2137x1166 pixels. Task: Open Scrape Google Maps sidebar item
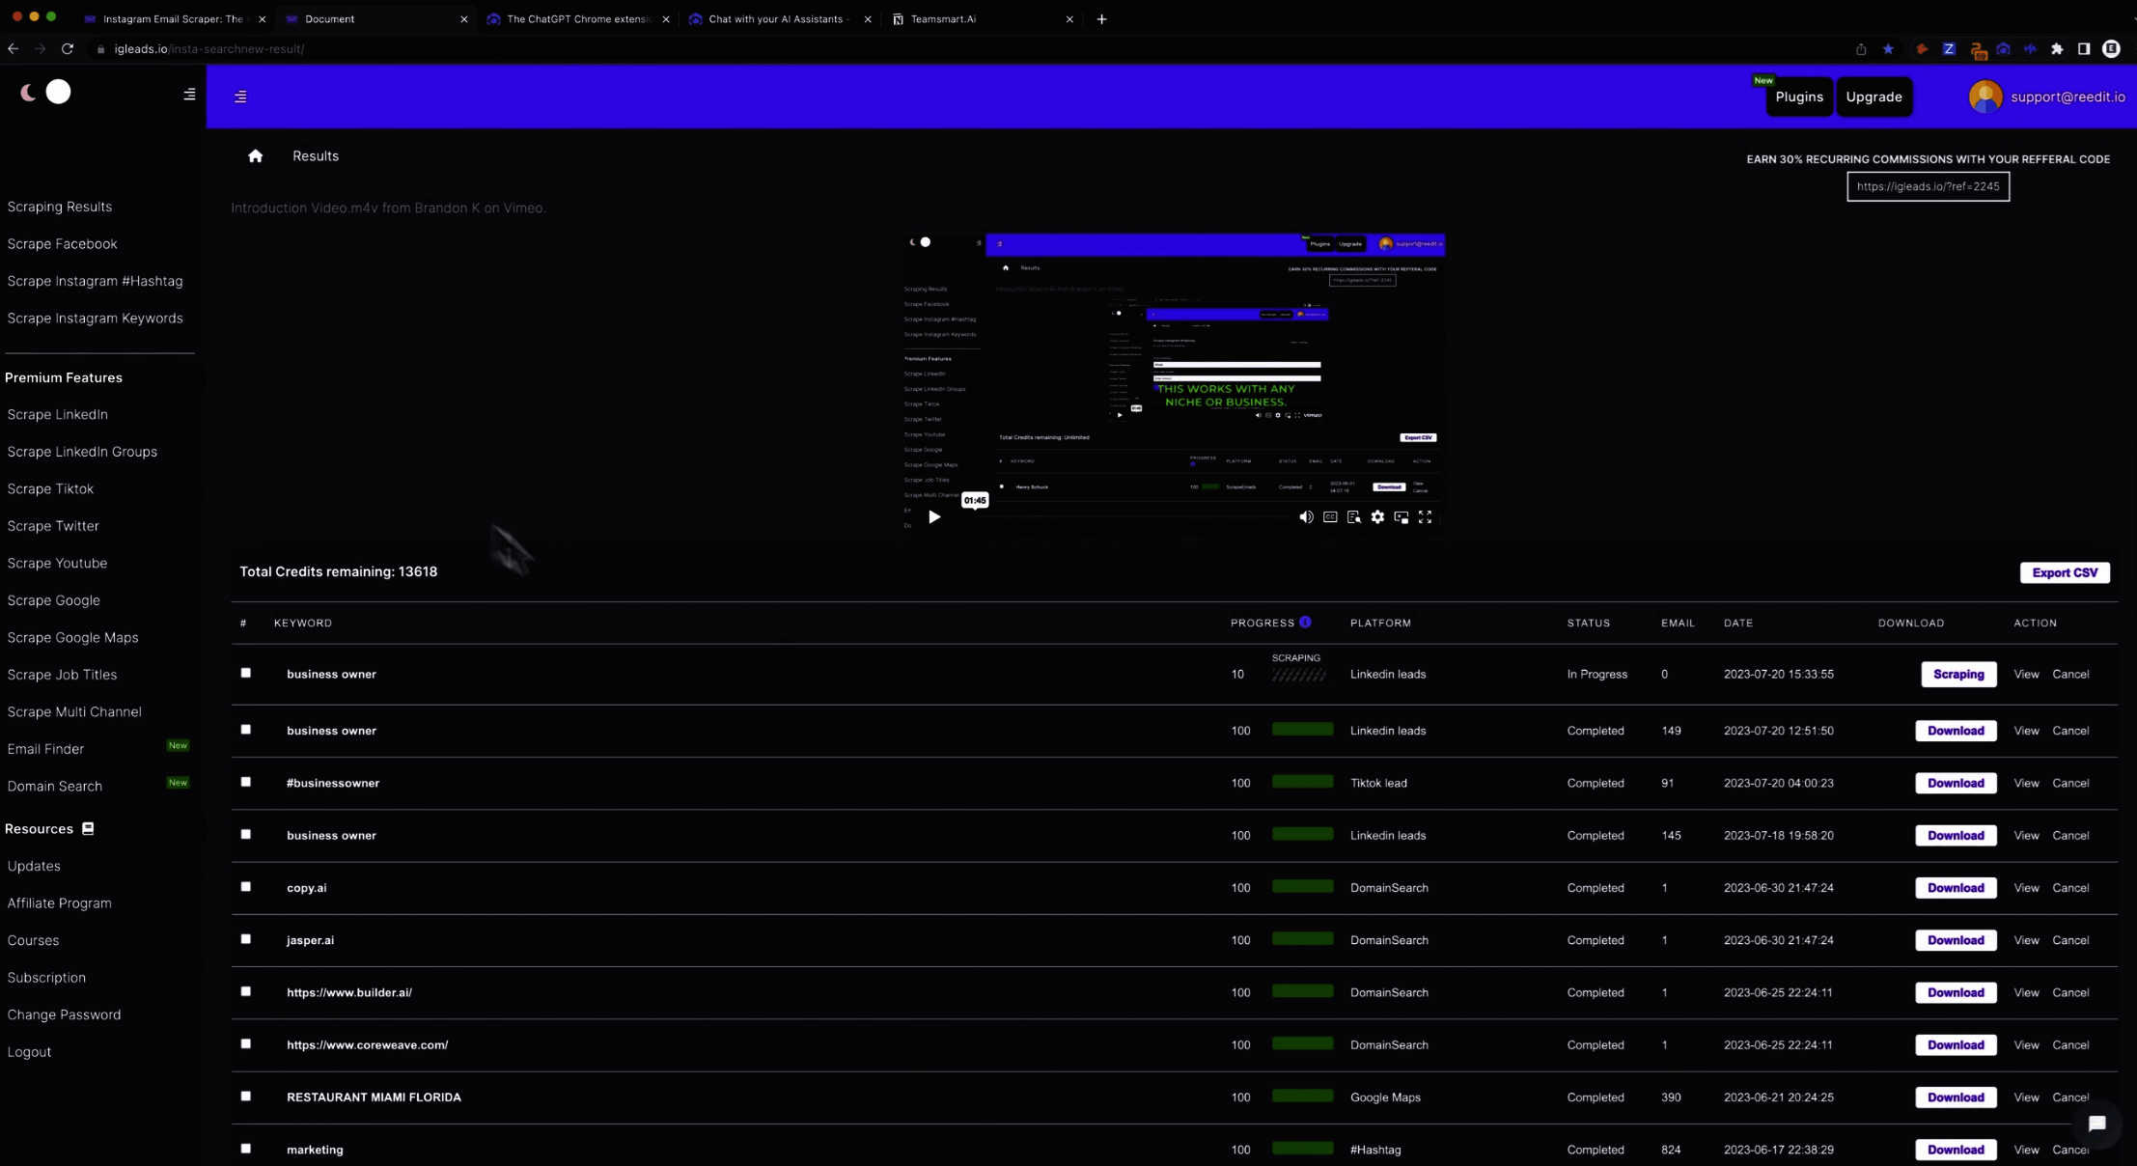[72, 637]
